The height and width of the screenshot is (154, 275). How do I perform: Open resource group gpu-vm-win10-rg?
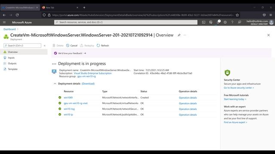pyautogui.click(x=86, y=77)
